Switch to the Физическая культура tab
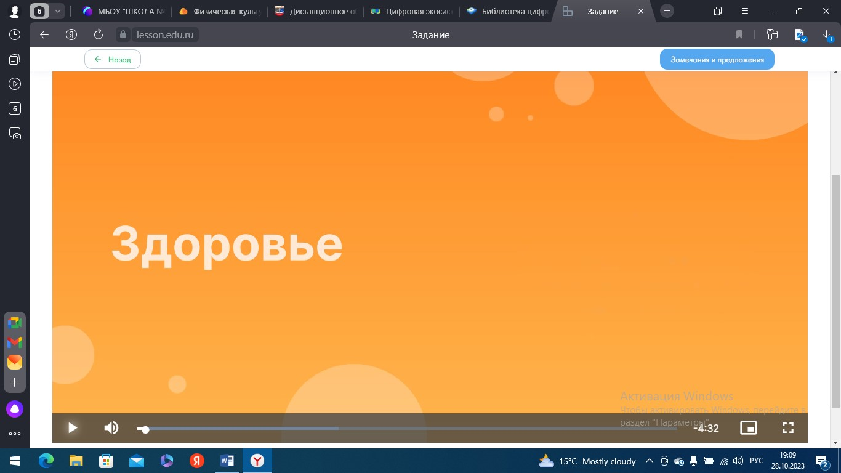 click(219, 11)
